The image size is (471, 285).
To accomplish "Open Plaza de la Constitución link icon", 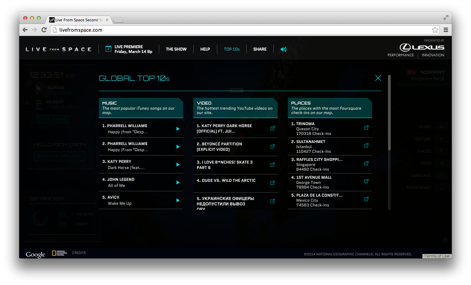I will (366, 199).
